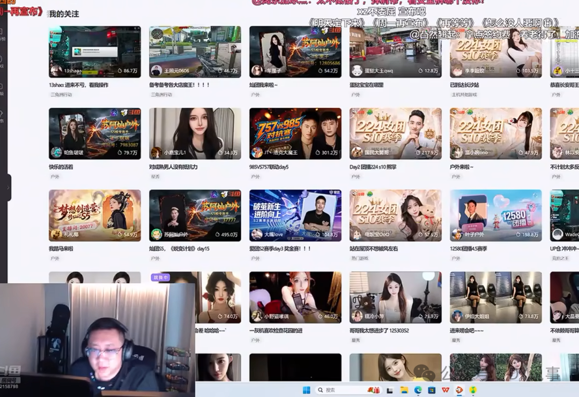This screenshot has height=397, width=579.
Task: Open Microsoft Store from the taskbar
Action: pos(431,390)
